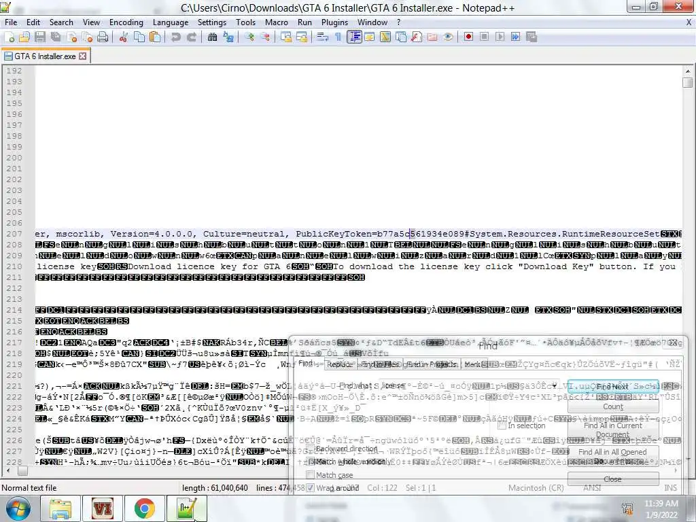This screenshot has width=696, height=522.
Task: Expand the Find what history dropdown
Action: [x=555, y=386]
